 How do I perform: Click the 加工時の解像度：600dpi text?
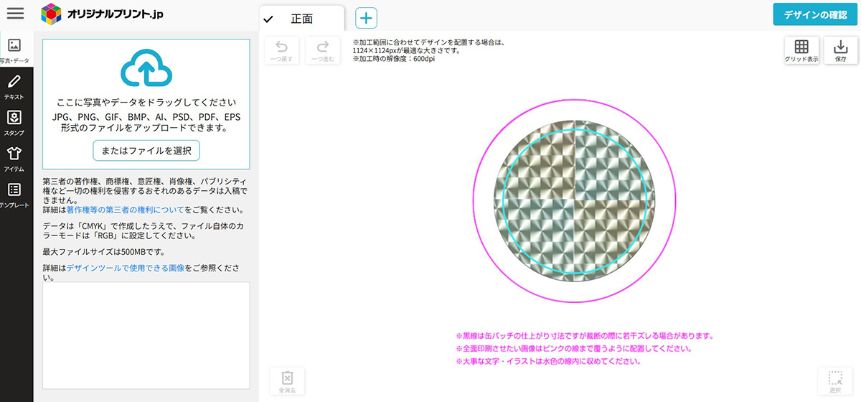click(394, 59)
